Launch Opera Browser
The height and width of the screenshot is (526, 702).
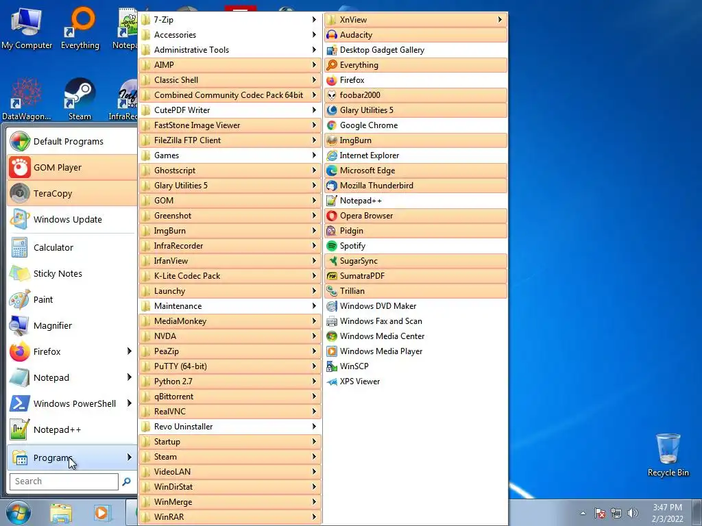click(x=415, y=216)
